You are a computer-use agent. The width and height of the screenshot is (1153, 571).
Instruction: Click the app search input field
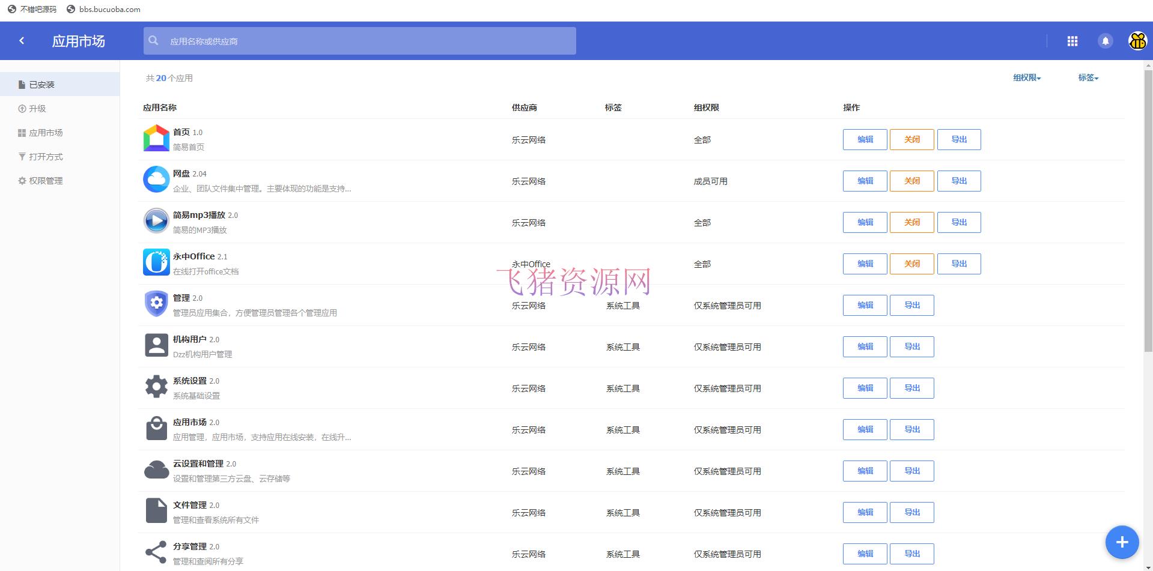pyautogui.click(x=359, y=41)
